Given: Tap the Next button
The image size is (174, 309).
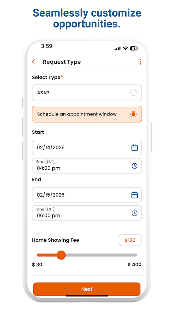Looking at the screenshot, I should click(87, 289).
